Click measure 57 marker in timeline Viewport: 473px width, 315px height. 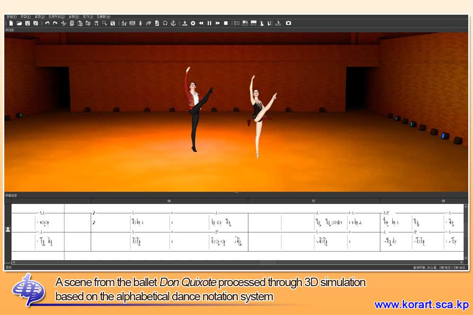click(x=314, y=201)
